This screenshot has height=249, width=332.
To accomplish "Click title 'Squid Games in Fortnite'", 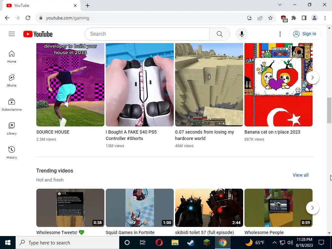I will point(130,232).
